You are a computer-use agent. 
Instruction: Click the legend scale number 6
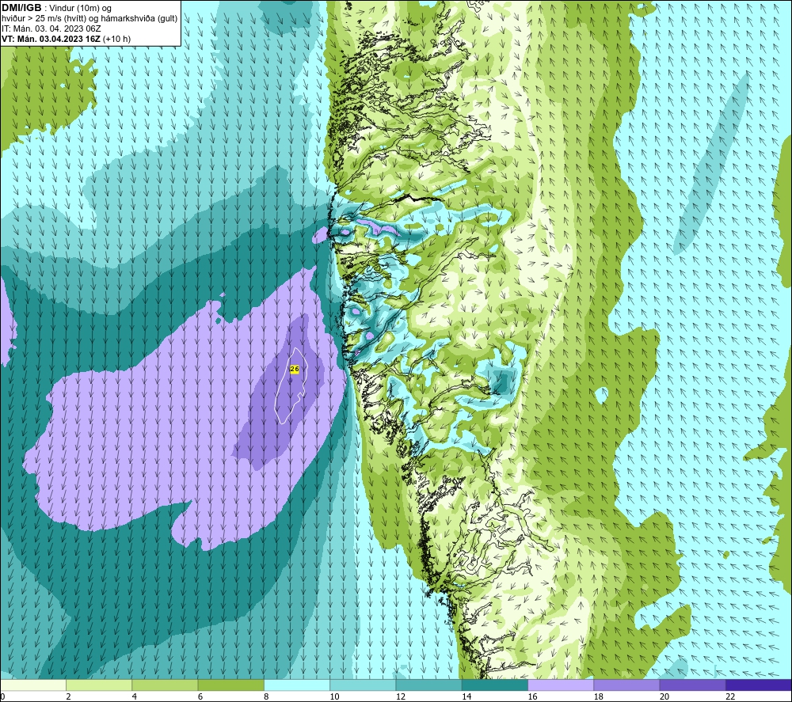pos(200,696)
